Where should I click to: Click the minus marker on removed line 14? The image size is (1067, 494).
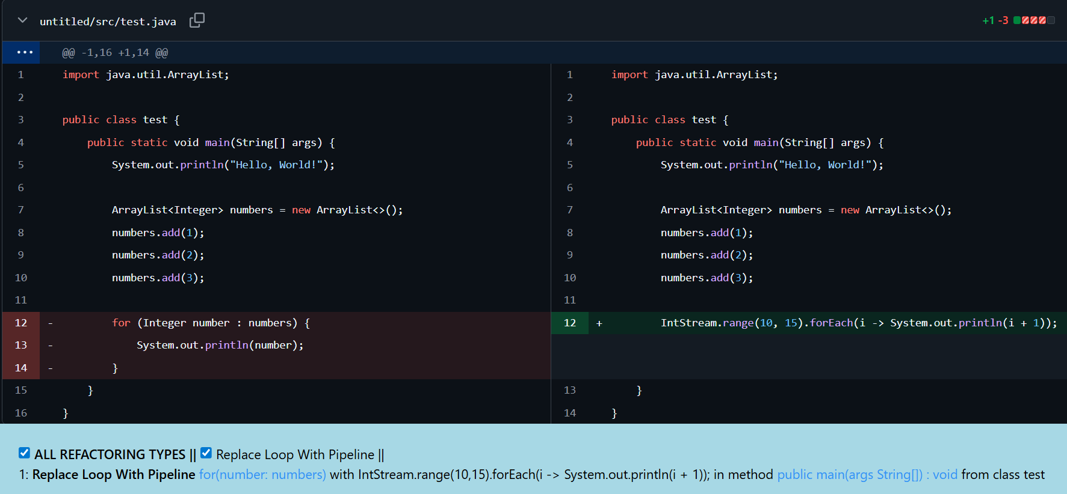[51, 368]
